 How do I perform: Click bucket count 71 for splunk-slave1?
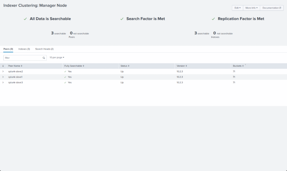coord(234,77)
